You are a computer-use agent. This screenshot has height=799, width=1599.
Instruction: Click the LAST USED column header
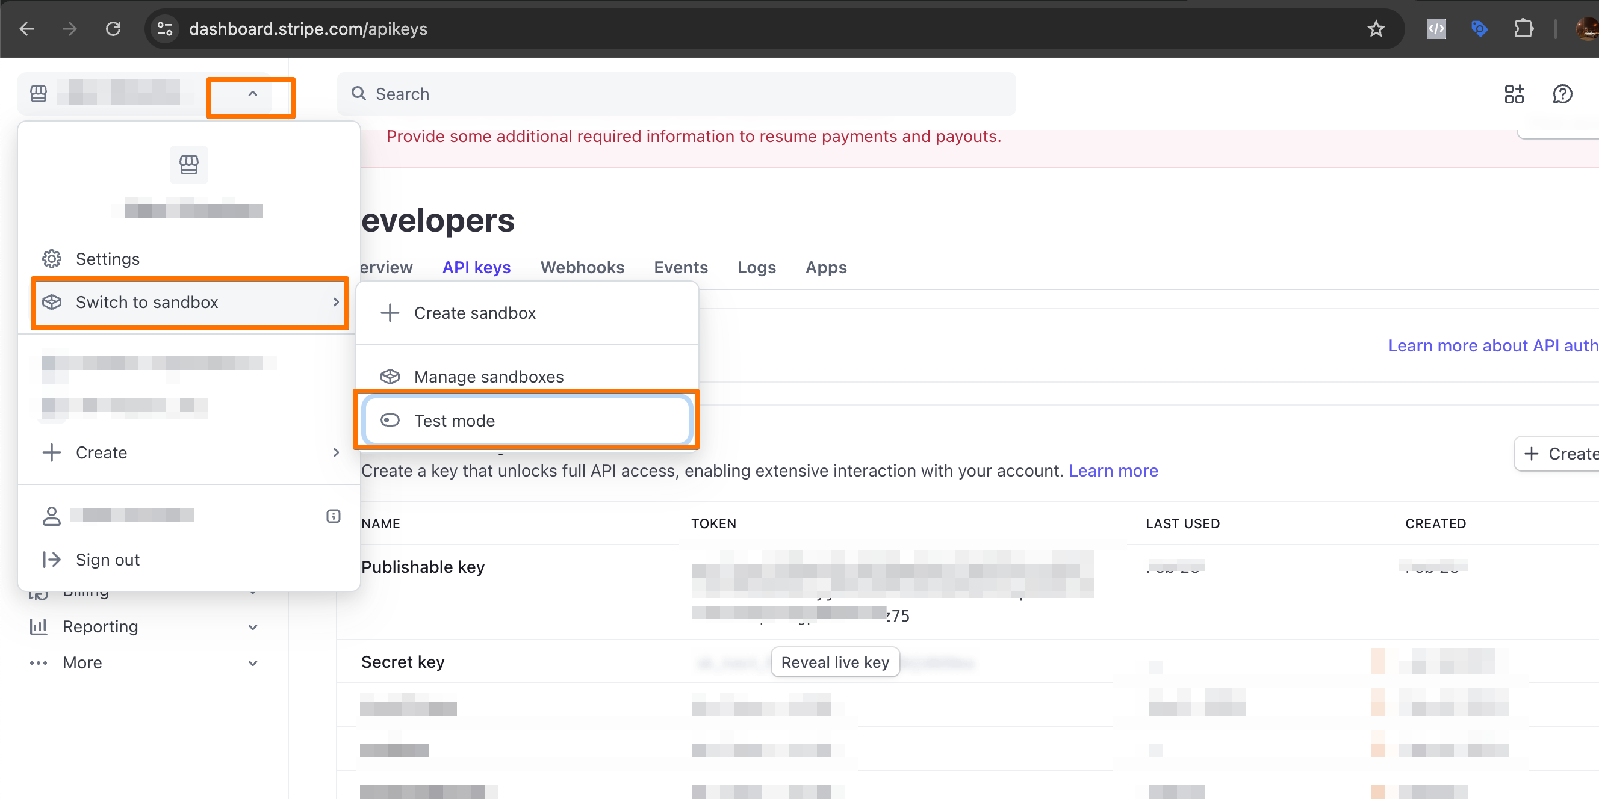point(1182,523)
